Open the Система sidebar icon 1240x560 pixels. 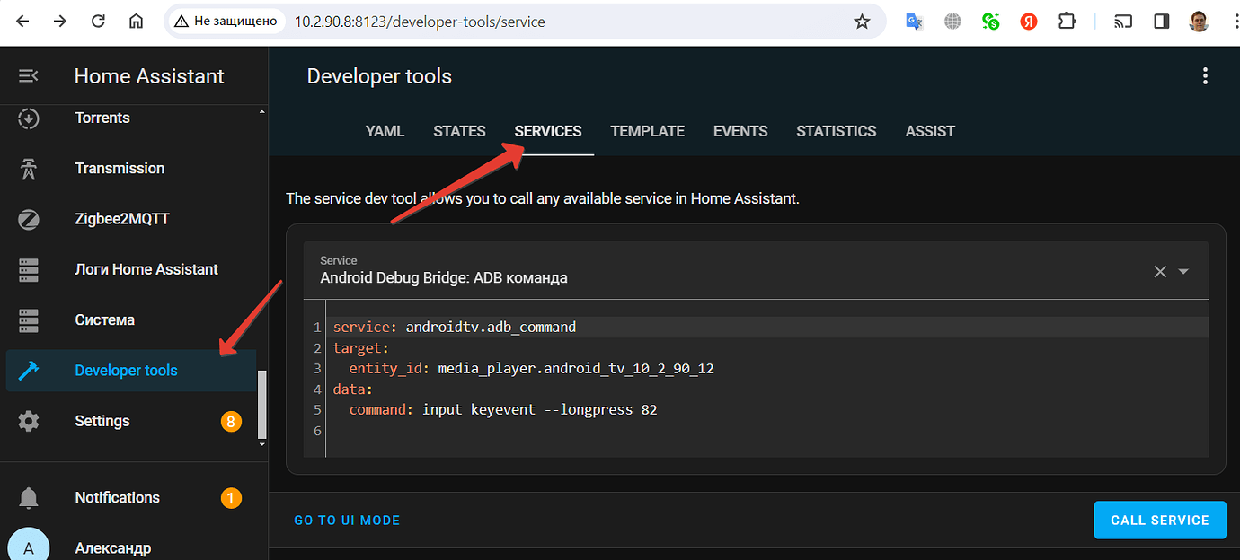coord(28,319)
